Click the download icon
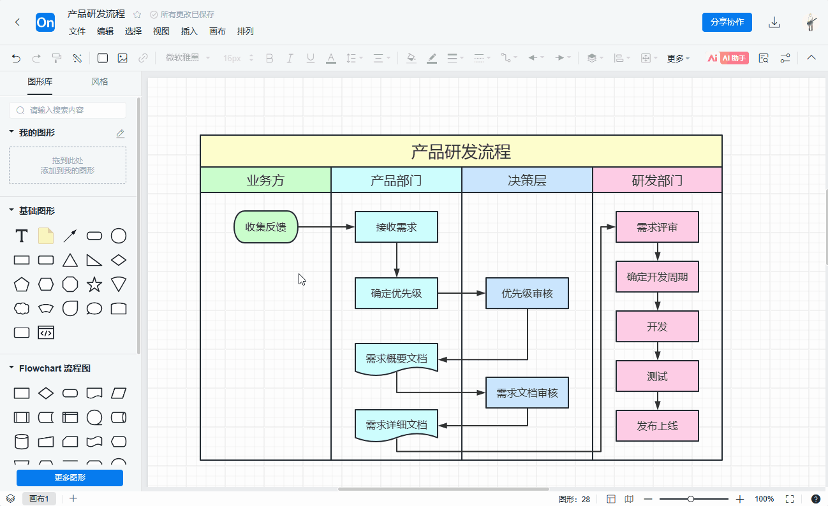 pos(774,22)
